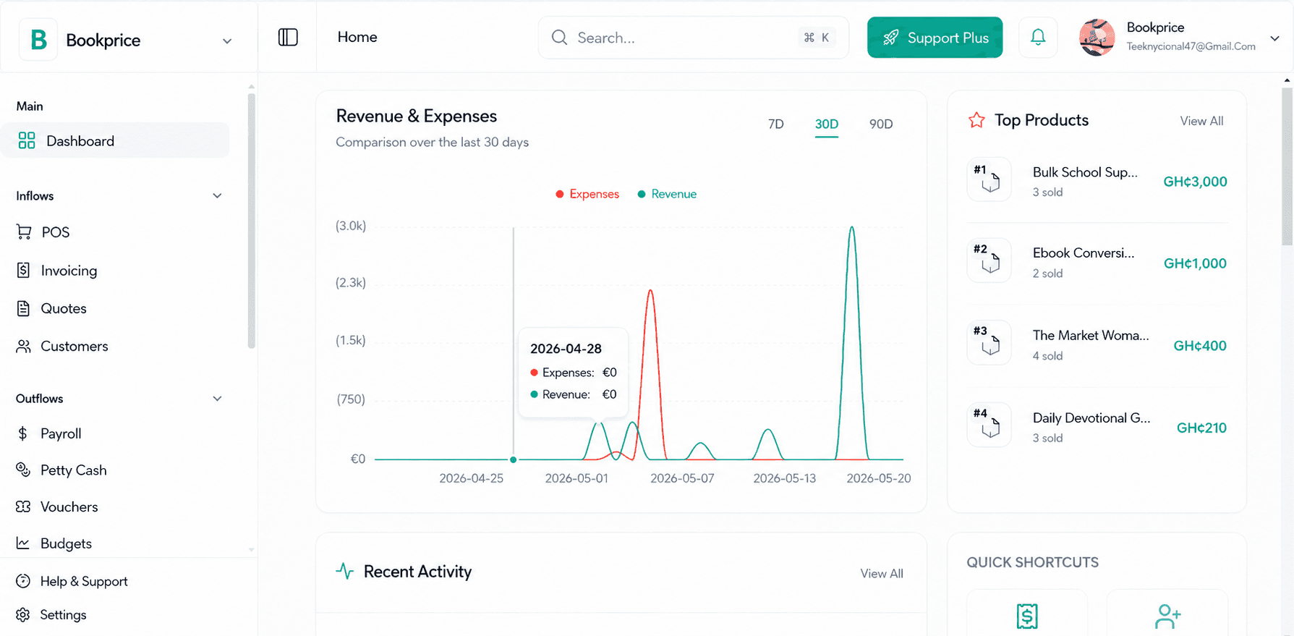Click the Quotes file icon
The width and height of the screenshot is (1294, 636).
coord(23,308)
